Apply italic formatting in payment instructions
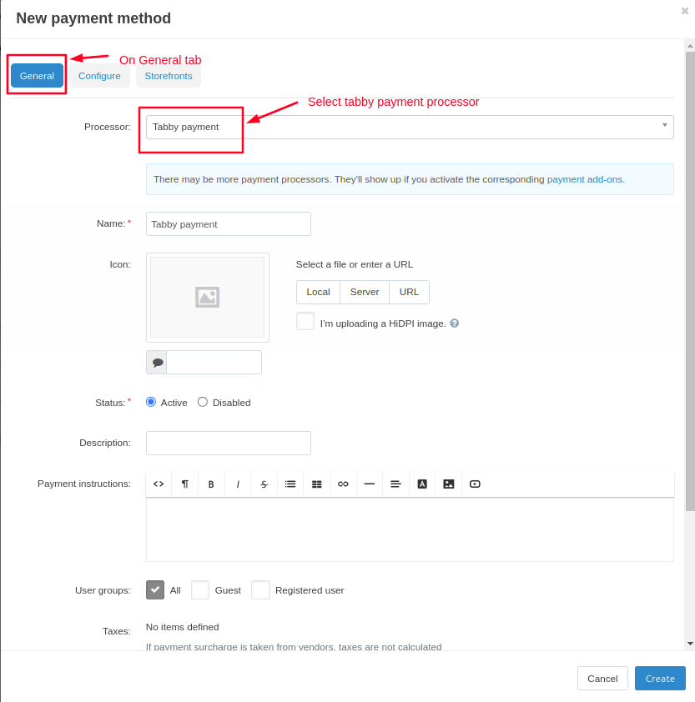 (x=238, y=484)
